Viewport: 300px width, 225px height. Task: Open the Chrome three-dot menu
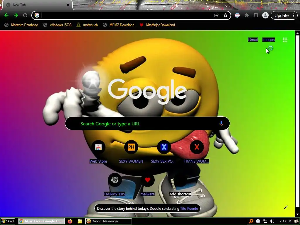(294, 15)
